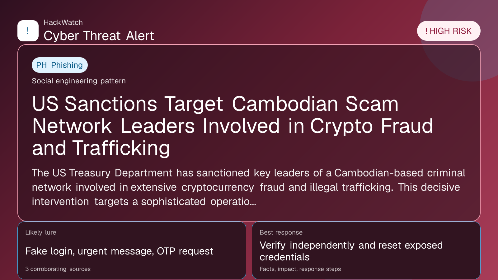
Task: Click Fake login, urgent message, OTP text
Action: coord(119,251)
